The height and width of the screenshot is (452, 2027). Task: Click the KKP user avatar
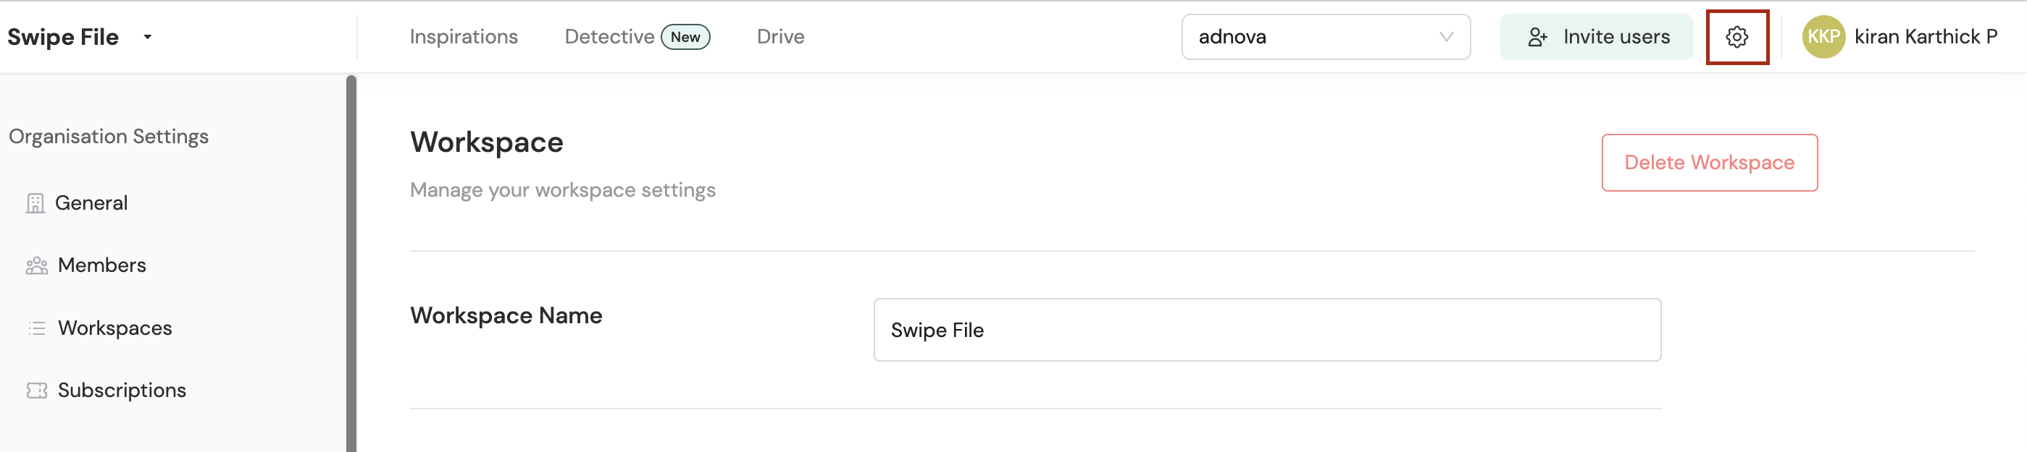pyautogui.click(x=1823, y=37)
